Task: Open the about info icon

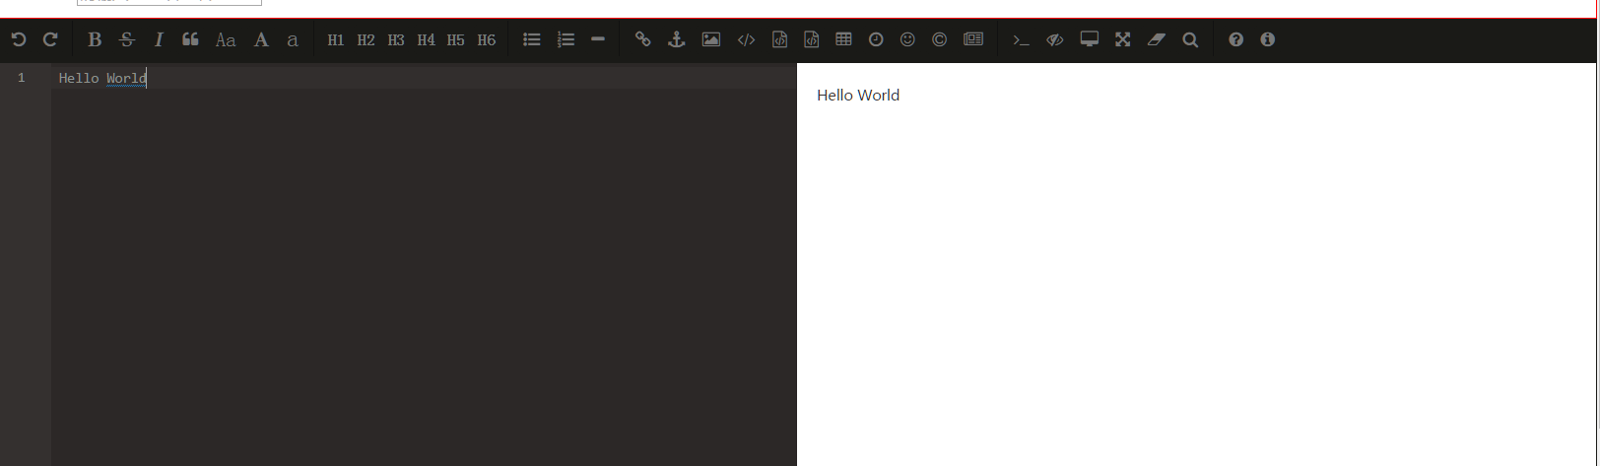Action: (1267, 39)
